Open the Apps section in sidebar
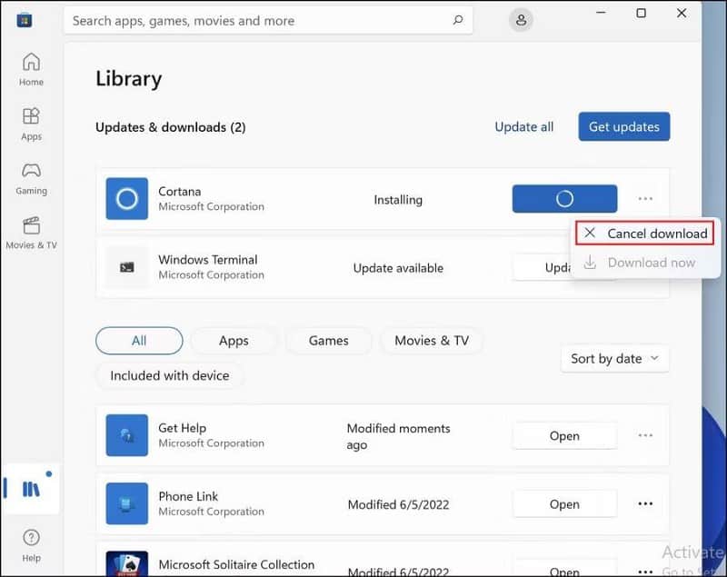This screenshot has width=727, height=577. (x=31, y=124)
